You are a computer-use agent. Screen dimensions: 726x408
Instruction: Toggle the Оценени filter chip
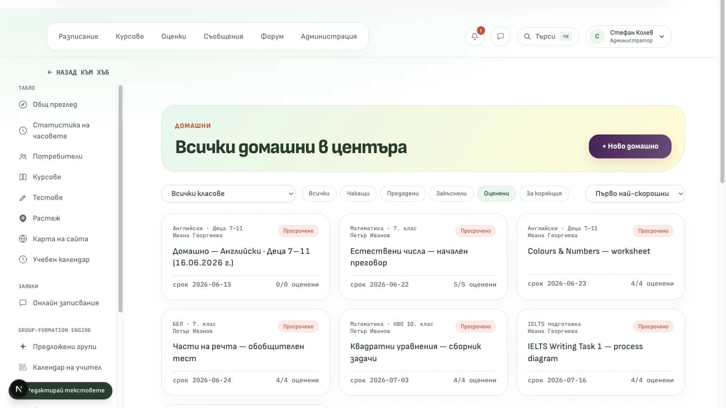coord(497,193)
